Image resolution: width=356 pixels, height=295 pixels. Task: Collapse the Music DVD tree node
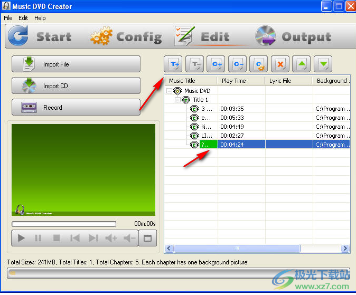(169, 91)
